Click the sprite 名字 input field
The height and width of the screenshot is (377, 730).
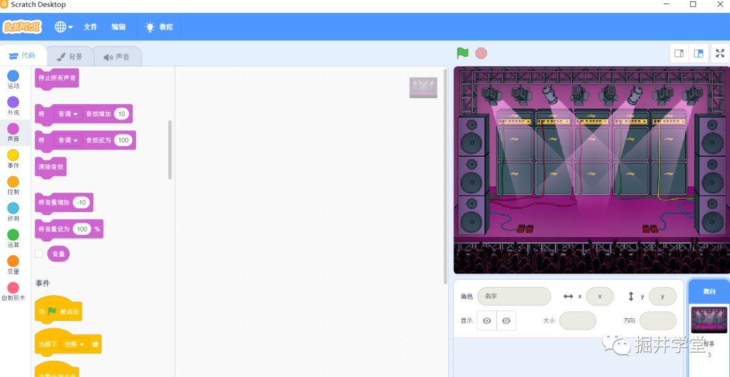click(x=514, y=296)
